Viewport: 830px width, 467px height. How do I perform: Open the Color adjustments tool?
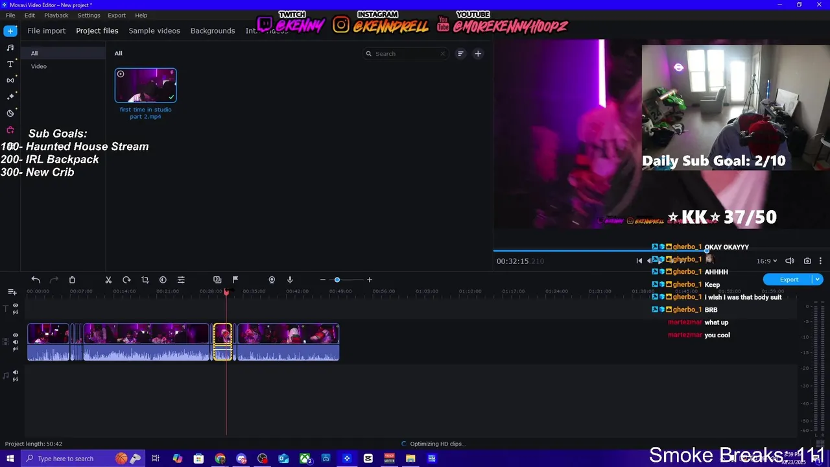point(163,280)
